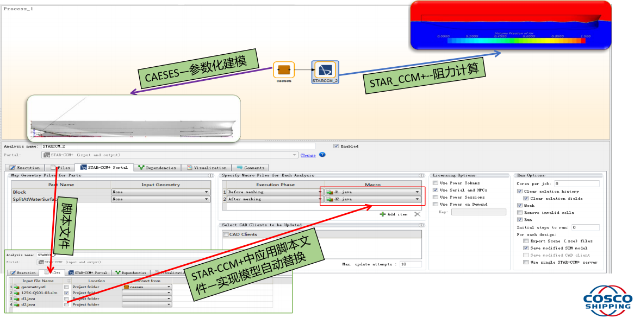Toggle the Mesh checkbox
Image resolution: width=634 pixels, height=318 pixels.
[x=520, y=206]
